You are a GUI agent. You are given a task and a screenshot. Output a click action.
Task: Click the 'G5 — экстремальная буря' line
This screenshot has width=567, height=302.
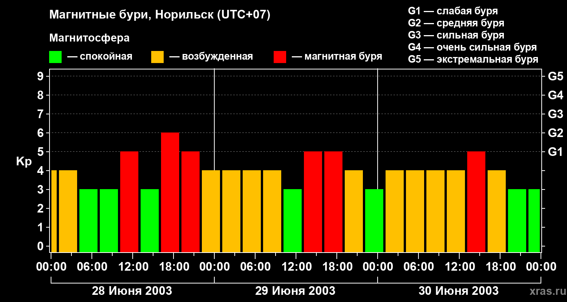[473, 59]
